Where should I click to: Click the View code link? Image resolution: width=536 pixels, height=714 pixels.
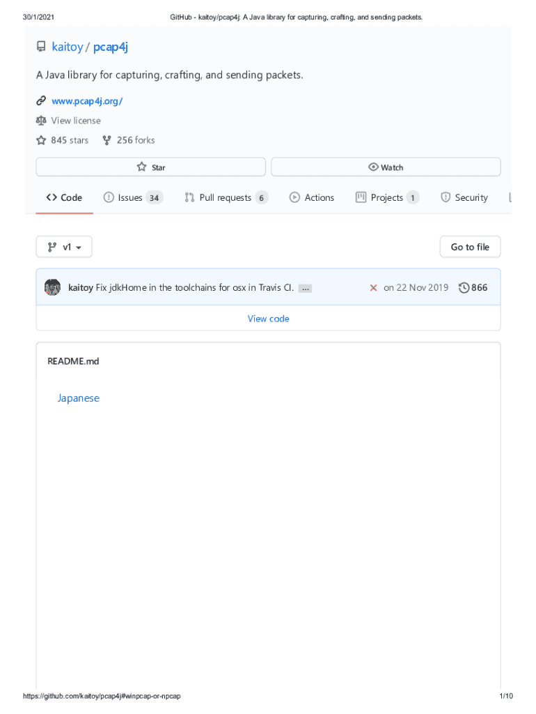(x=268, y=319)
